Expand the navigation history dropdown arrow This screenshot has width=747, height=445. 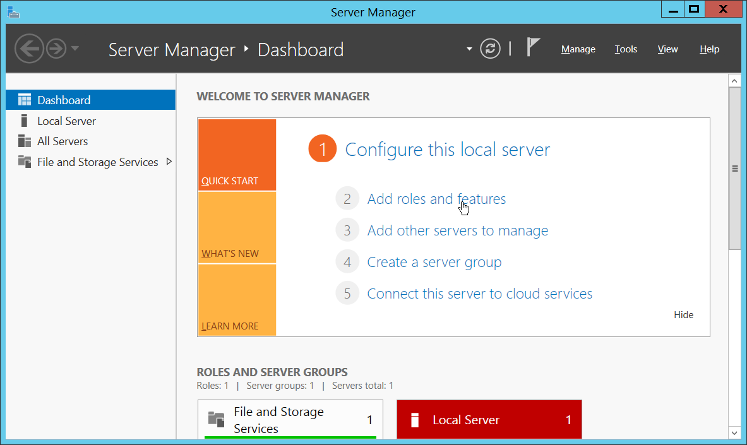point(75,49)
